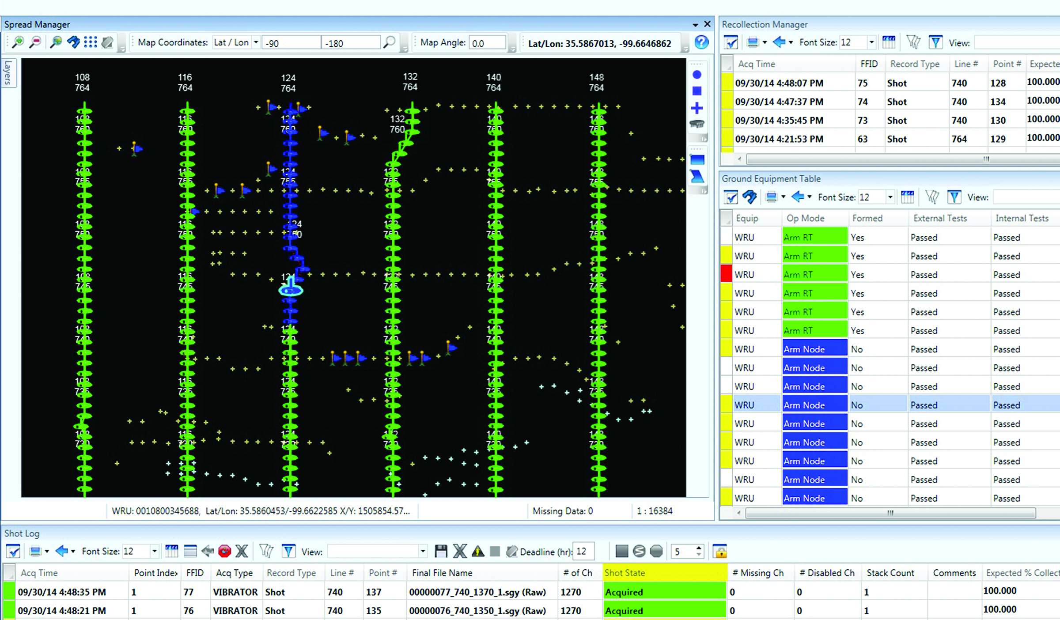Open Spread Manager panel options arrow

pyautogui.click(x=695, y=25)
